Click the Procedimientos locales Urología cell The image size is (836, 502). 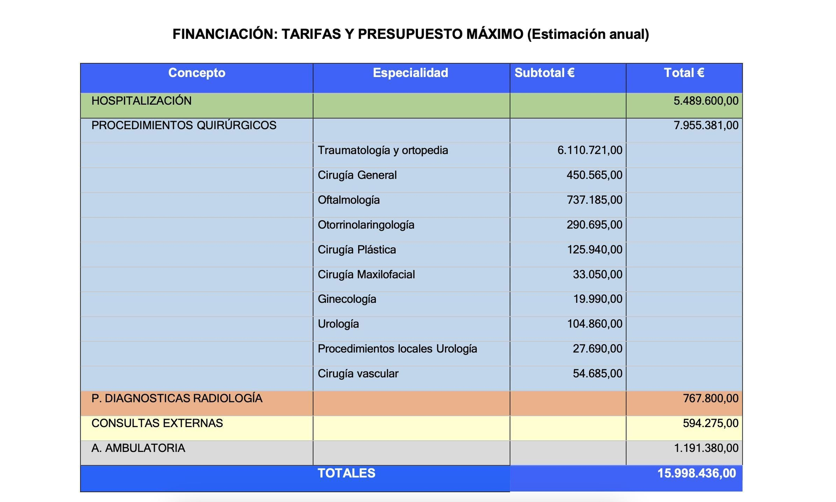click(x=398, y=348)
